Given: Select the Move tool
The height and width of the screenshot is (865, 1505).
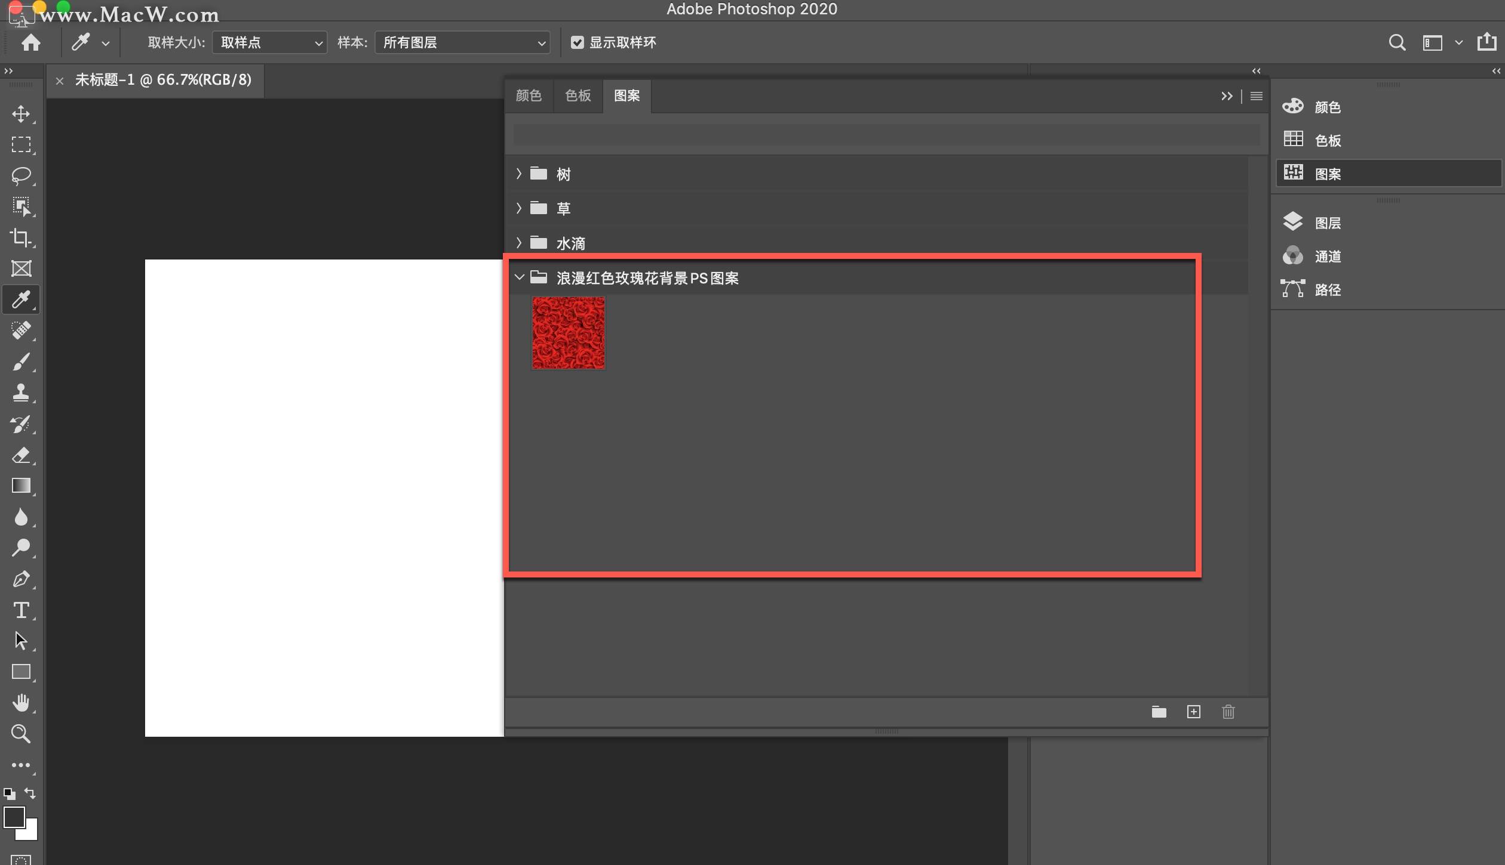Looking at the screenshot, I should 21,113.
